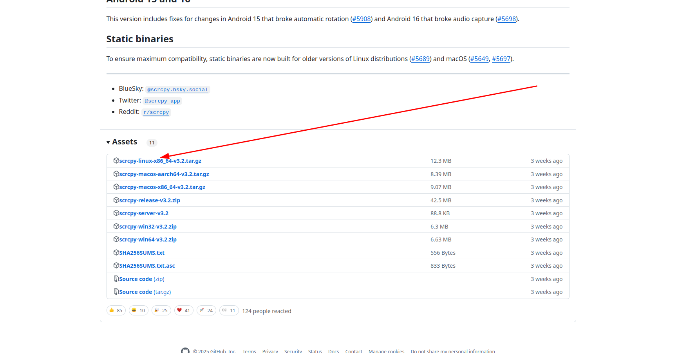678x353 pixels.
Task: Open issue #5698 link
Action: 507,19
